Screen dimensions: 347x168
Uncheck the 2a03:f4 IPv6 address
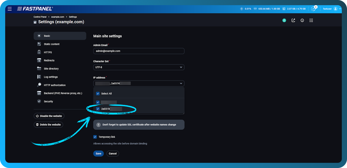pos(98,109)
